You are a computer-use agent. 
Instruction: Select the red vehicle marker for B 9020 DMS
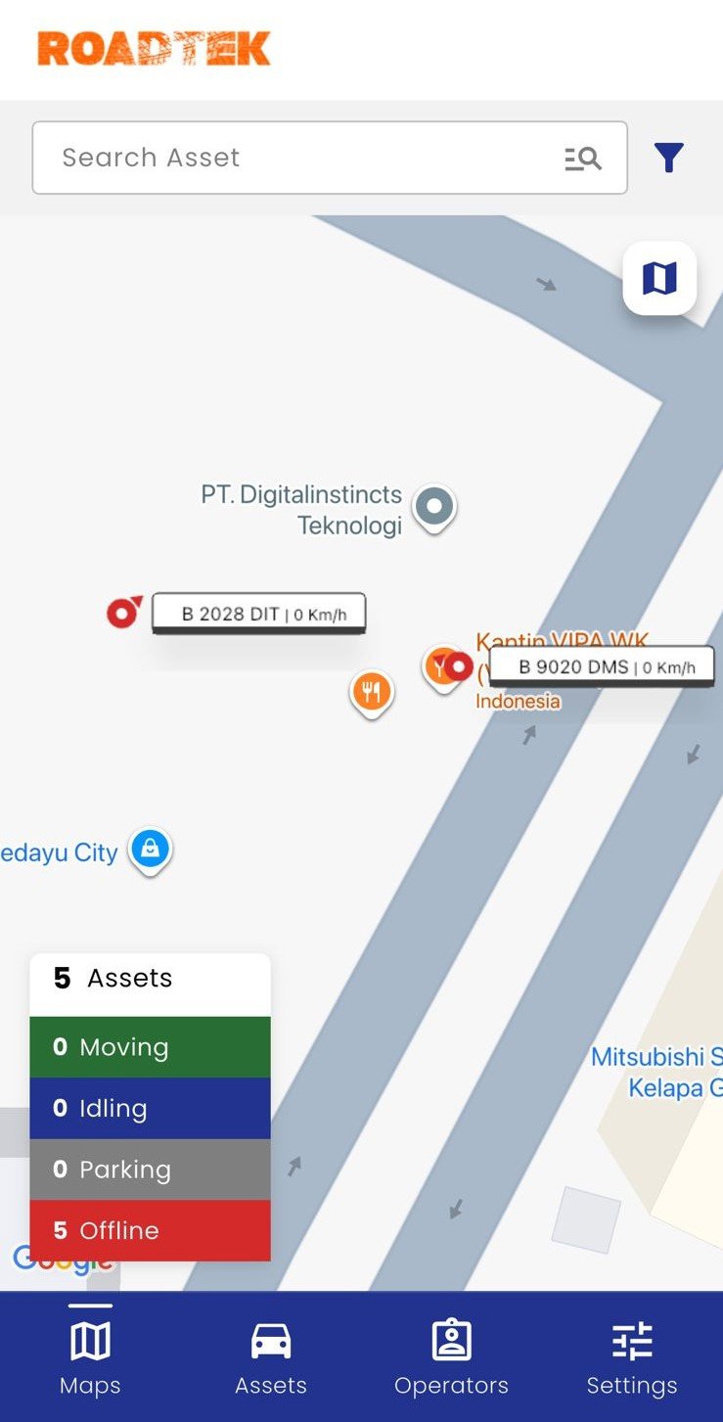point(458,667)
